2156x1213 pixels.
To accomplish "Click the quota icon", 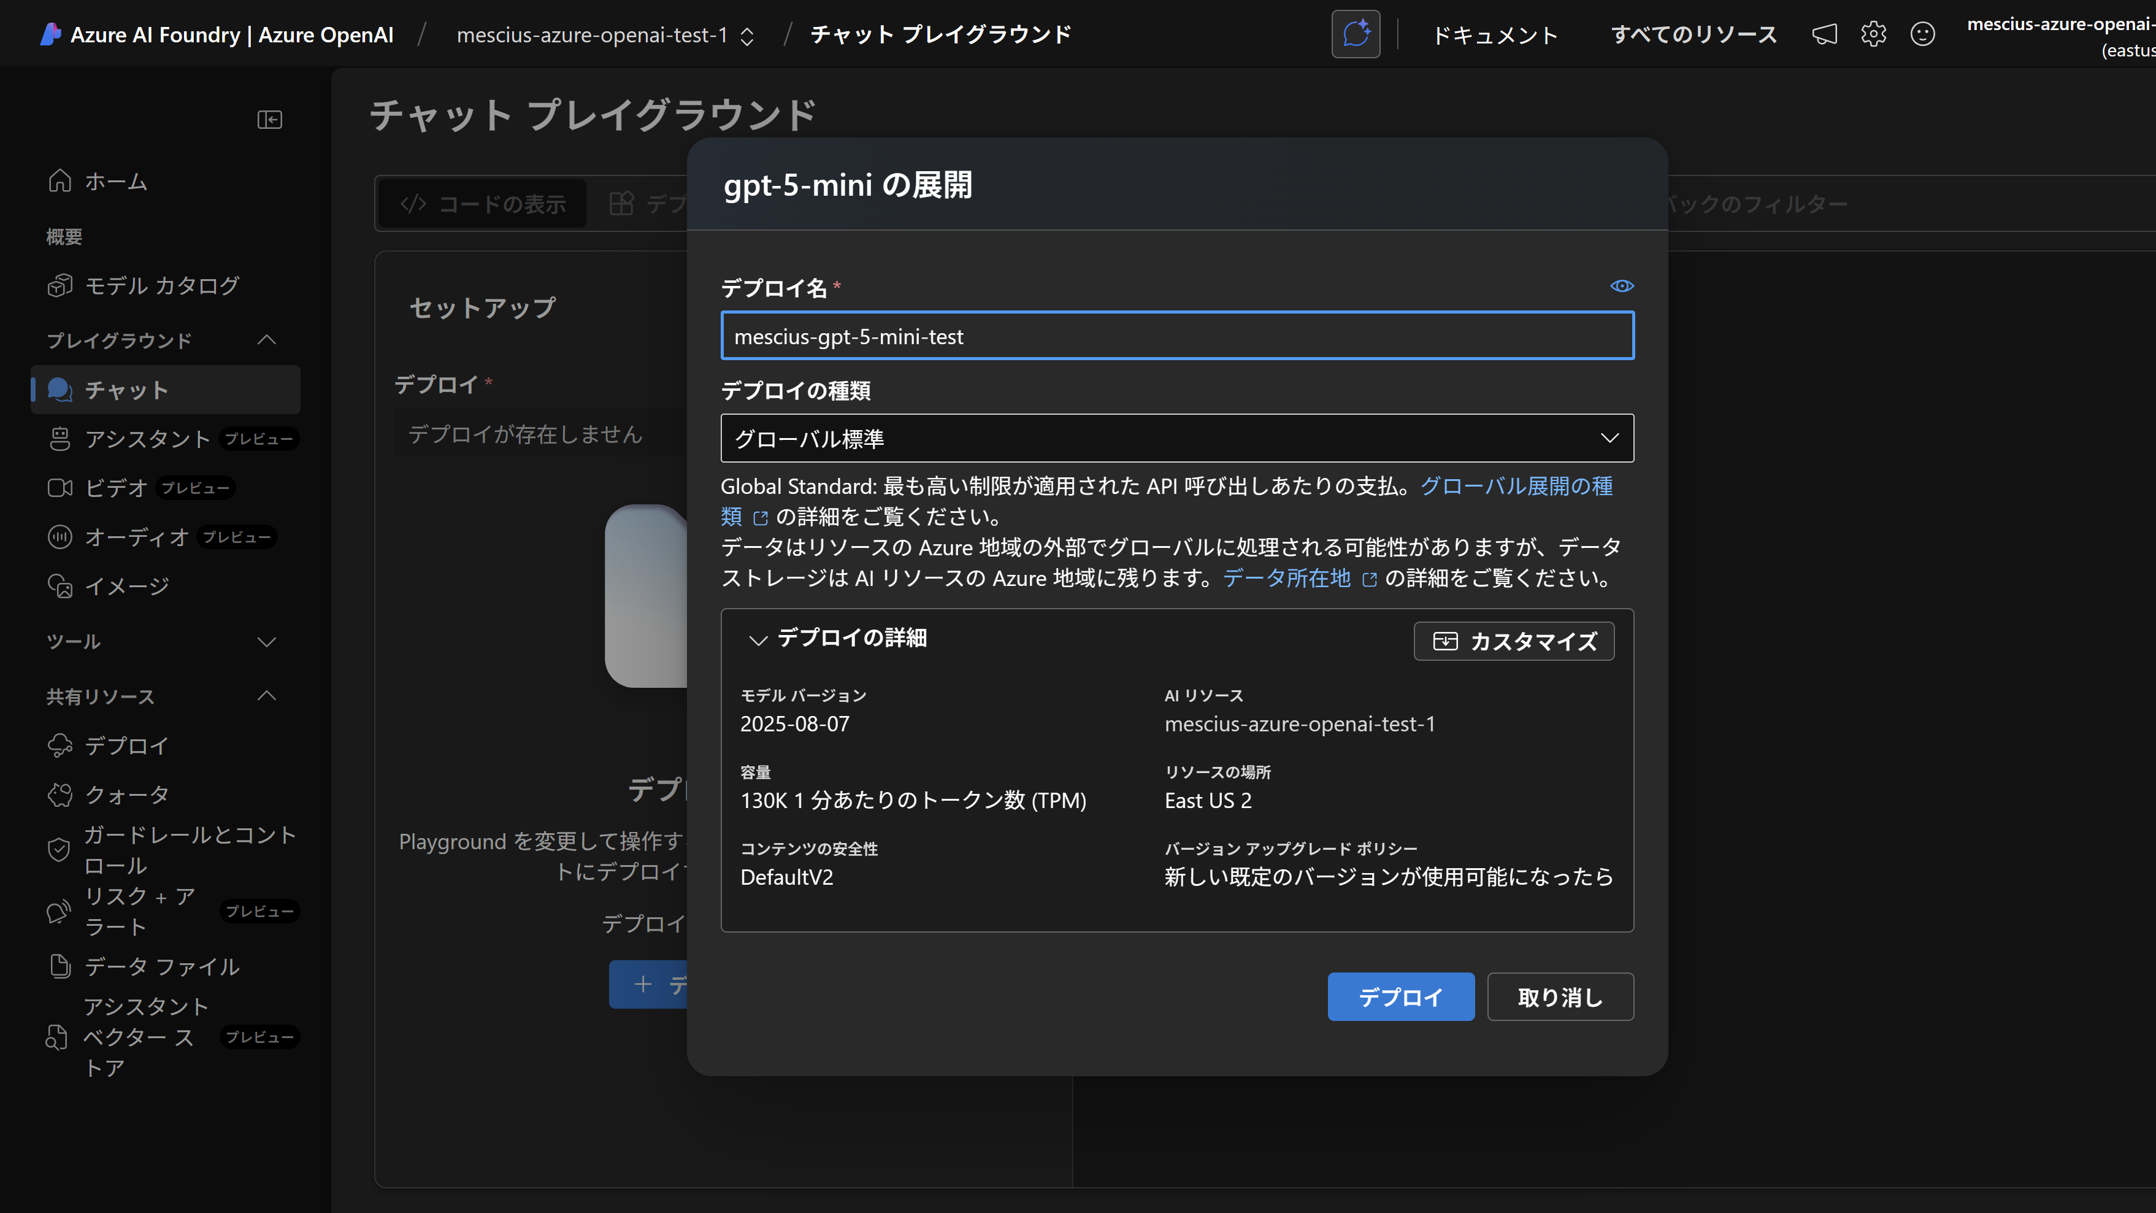I will click(59, 795).
